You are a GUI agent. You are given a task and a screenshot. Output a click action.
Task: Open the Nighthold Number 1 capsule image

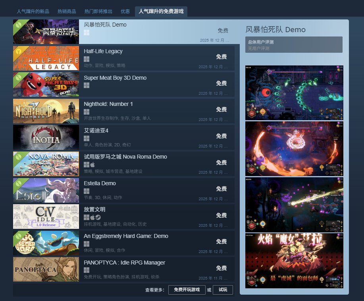click(46, 111)
